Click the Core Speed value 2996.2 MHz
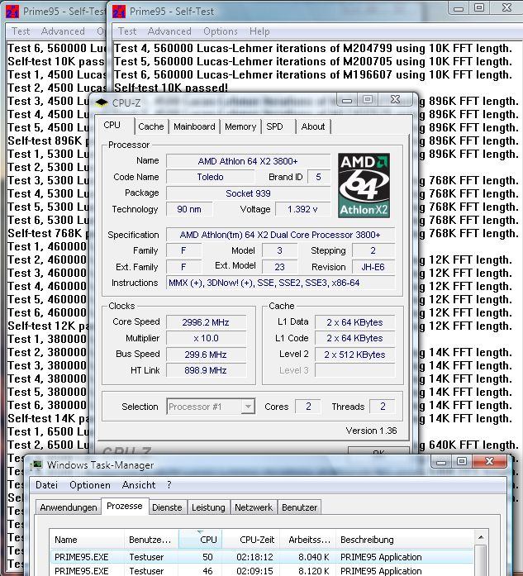The image size is (523, 576). click(x=206, y=322)
